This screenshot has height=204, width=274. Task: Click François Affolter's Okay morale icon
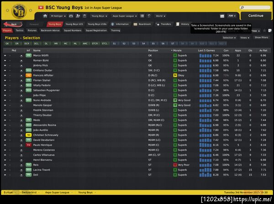click(x=175, y=75)
